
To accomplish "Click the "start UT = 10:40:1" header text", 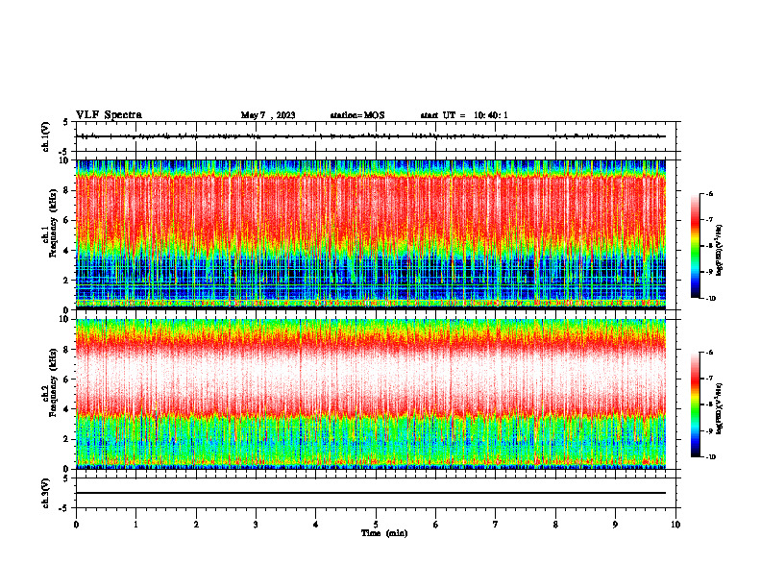I will click(x=464, y=115).
